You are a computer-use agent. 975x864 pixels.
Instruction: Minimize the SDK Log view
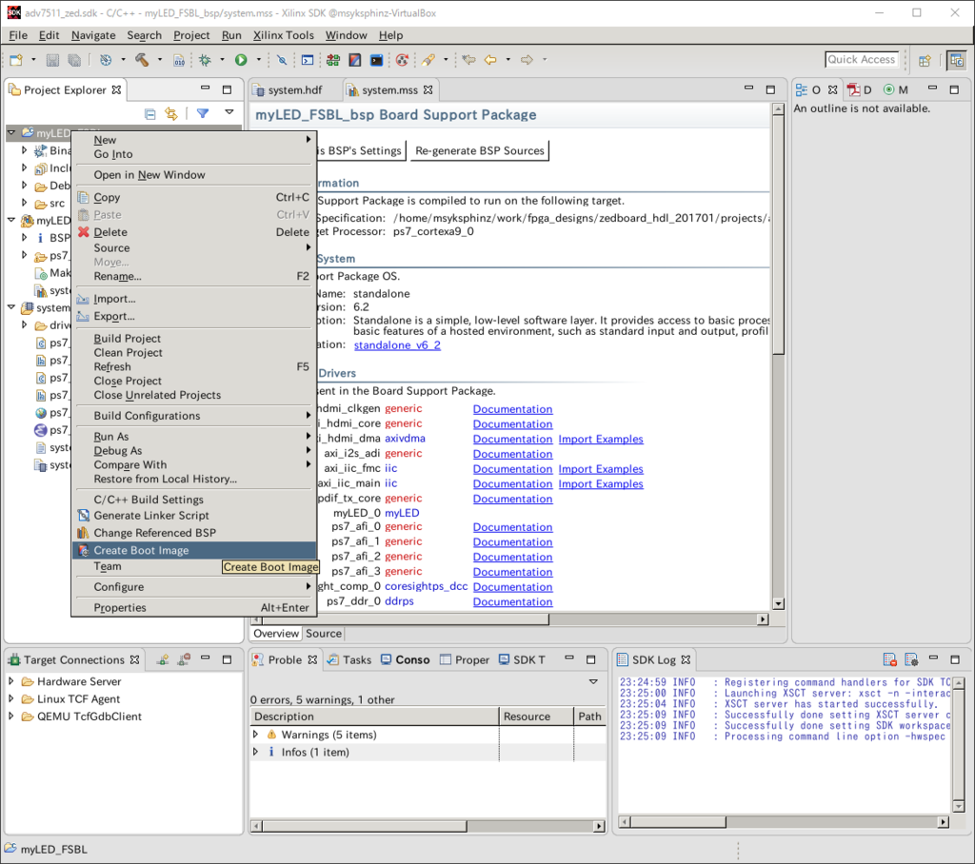(x=933, y=658)
